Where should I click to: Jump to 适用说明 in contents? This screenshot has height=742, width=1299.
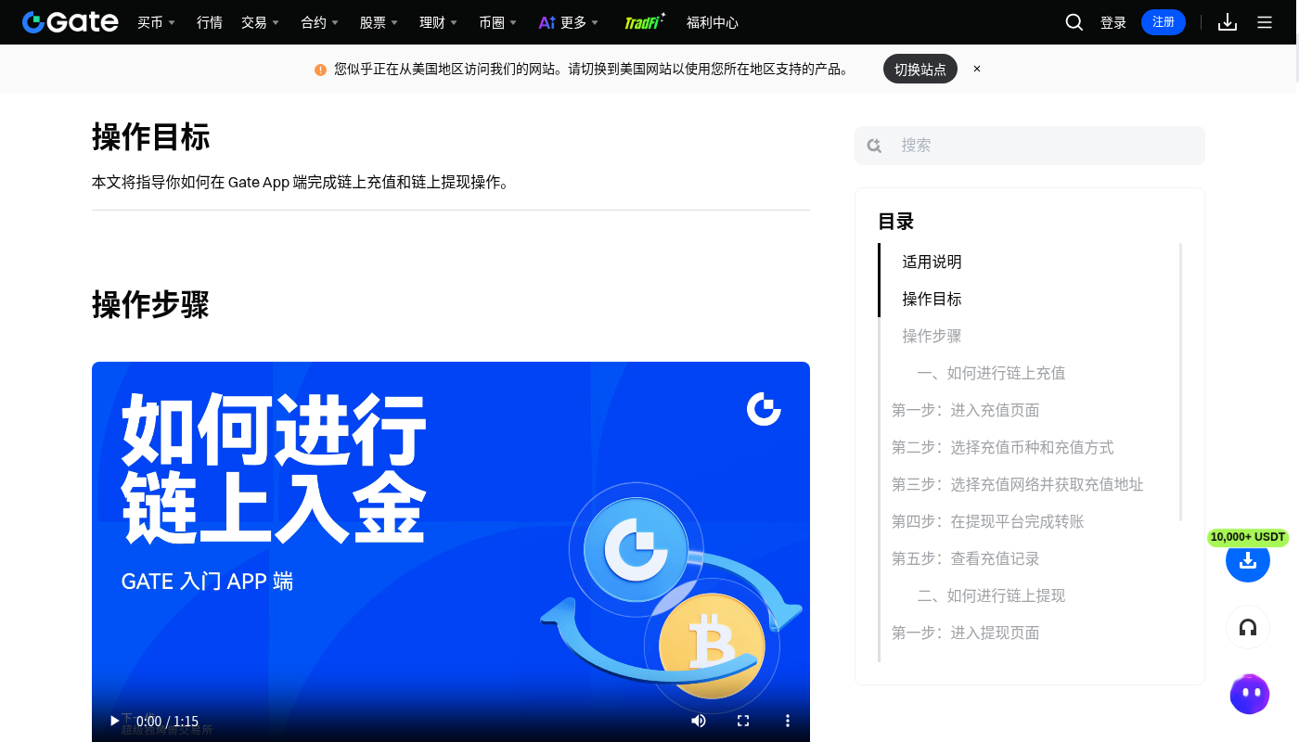[932, 262]
